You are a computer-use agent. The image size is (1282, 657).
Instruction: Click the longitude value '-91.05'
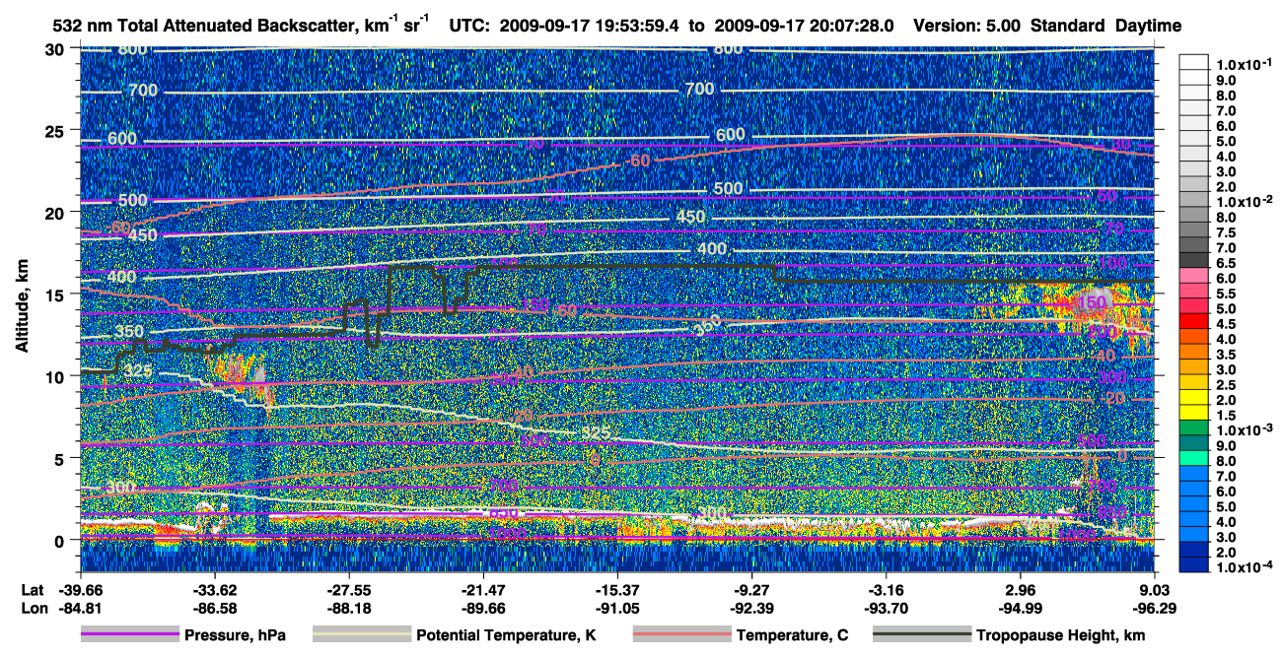coord(617,609)
